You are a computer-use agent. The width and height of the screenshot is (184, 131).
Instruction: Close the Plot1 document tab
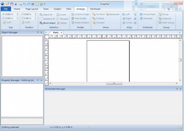tap(61, 32)
